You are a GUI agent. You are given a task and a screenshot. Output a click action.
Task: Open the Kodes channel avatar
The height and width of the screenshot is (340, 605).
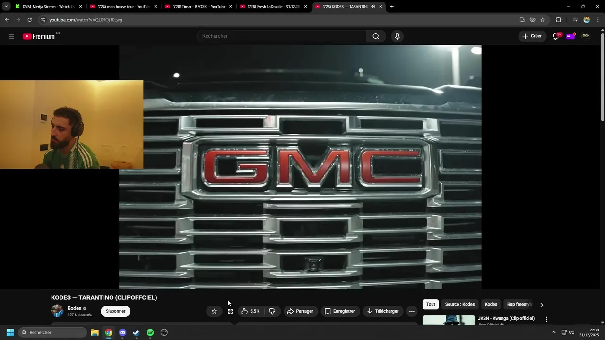pos(57,311)
